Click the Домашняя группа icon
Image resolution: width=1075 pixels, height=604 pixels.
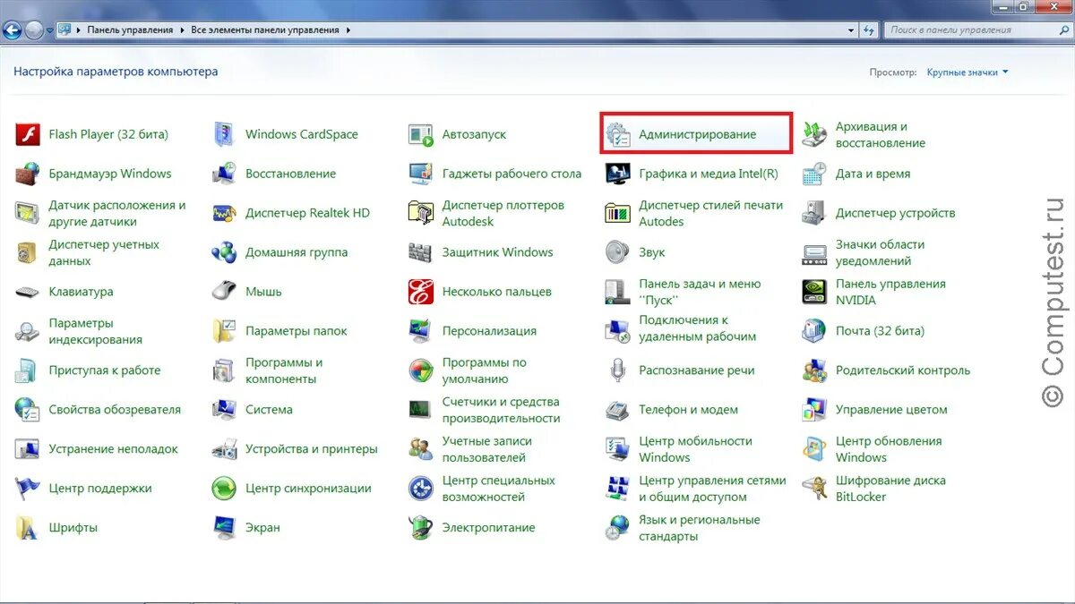(224, 252)
